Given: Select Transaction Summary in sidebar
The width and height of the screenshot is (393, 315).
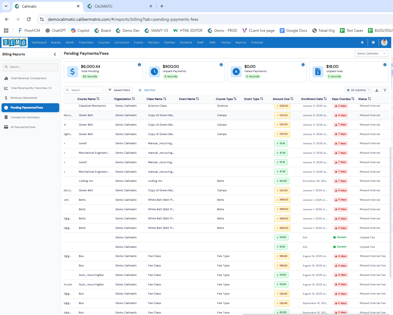Looking at the screenshot, I should (x=25, y=117).
